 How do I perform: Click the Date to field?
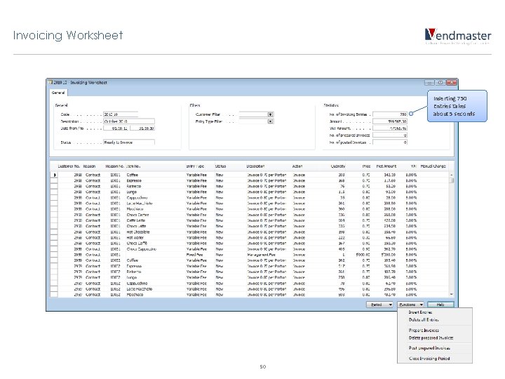click(142, 128)
